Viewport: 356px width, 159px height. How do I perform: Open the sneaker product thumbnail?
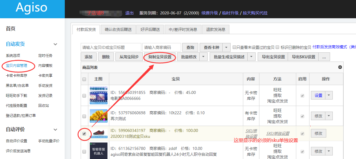point(98,133)
